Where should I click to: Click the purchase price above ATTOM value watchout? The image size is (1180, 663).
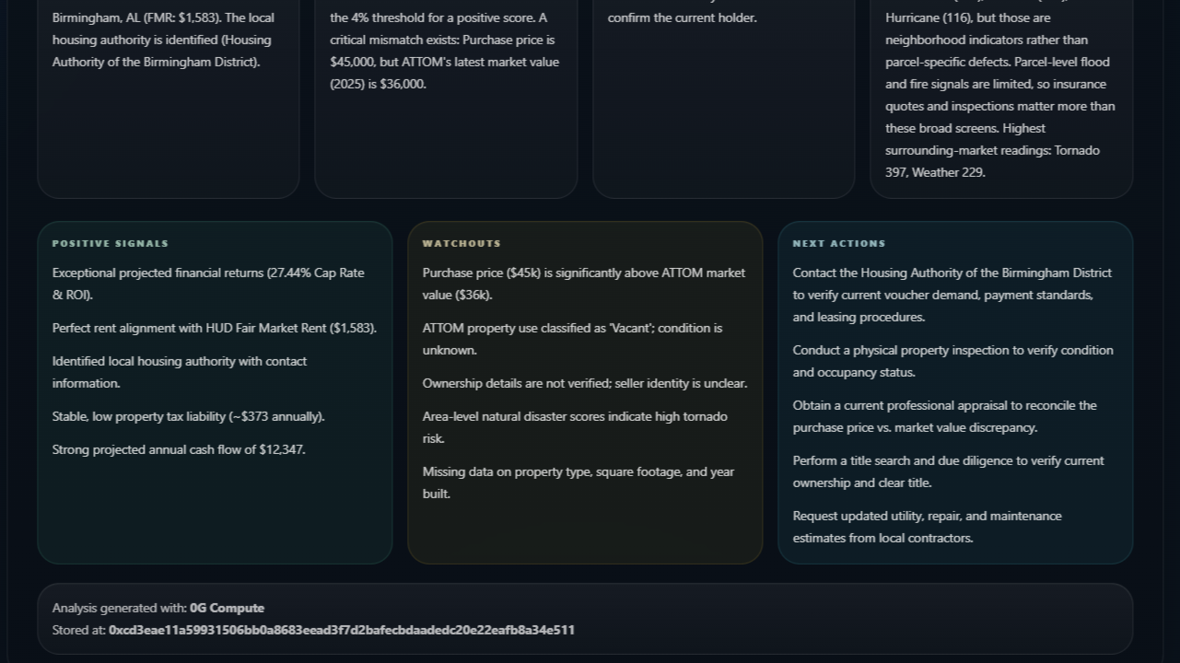pyautogui.click(x=584, y=284)
